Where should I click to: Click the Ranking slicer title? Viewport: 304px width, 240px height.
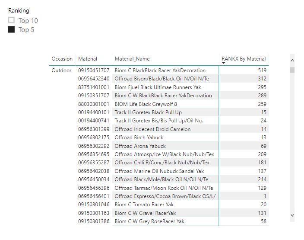tap(19, 10)
